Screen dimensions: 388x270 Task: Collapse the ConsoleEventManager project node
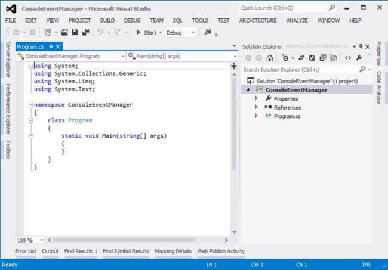[x=248, y=90]
